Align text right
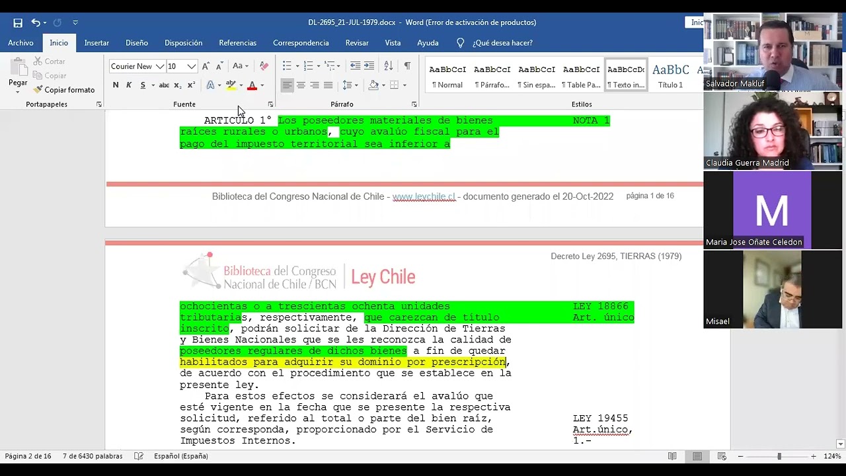This screenshot has width=846, height=476. click(315, 85)
